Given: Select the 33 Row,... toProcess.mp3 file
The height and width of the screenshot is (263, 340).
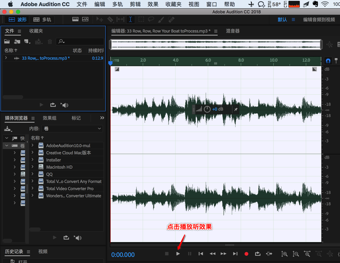Looking at the screenshot, I should click(45, 58).
